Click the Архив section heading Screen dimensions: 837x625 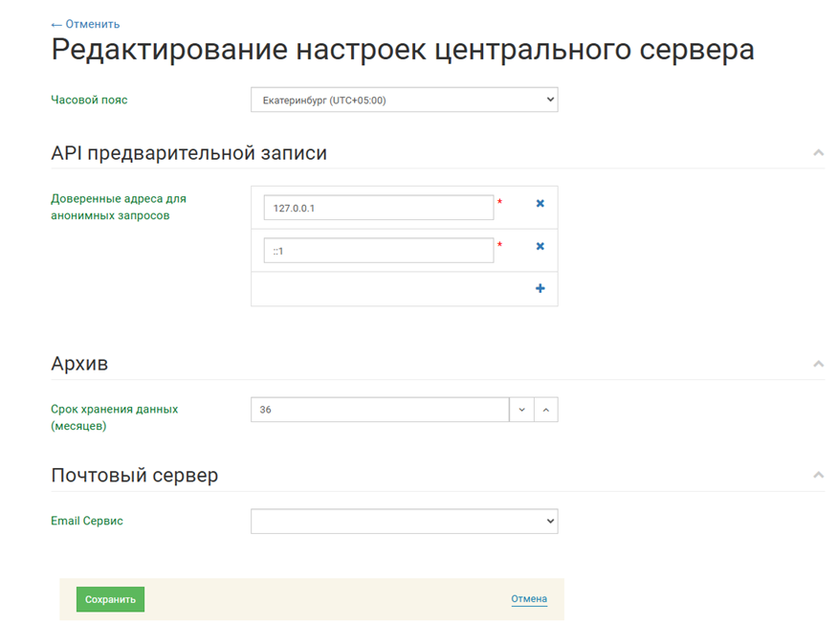79,364
